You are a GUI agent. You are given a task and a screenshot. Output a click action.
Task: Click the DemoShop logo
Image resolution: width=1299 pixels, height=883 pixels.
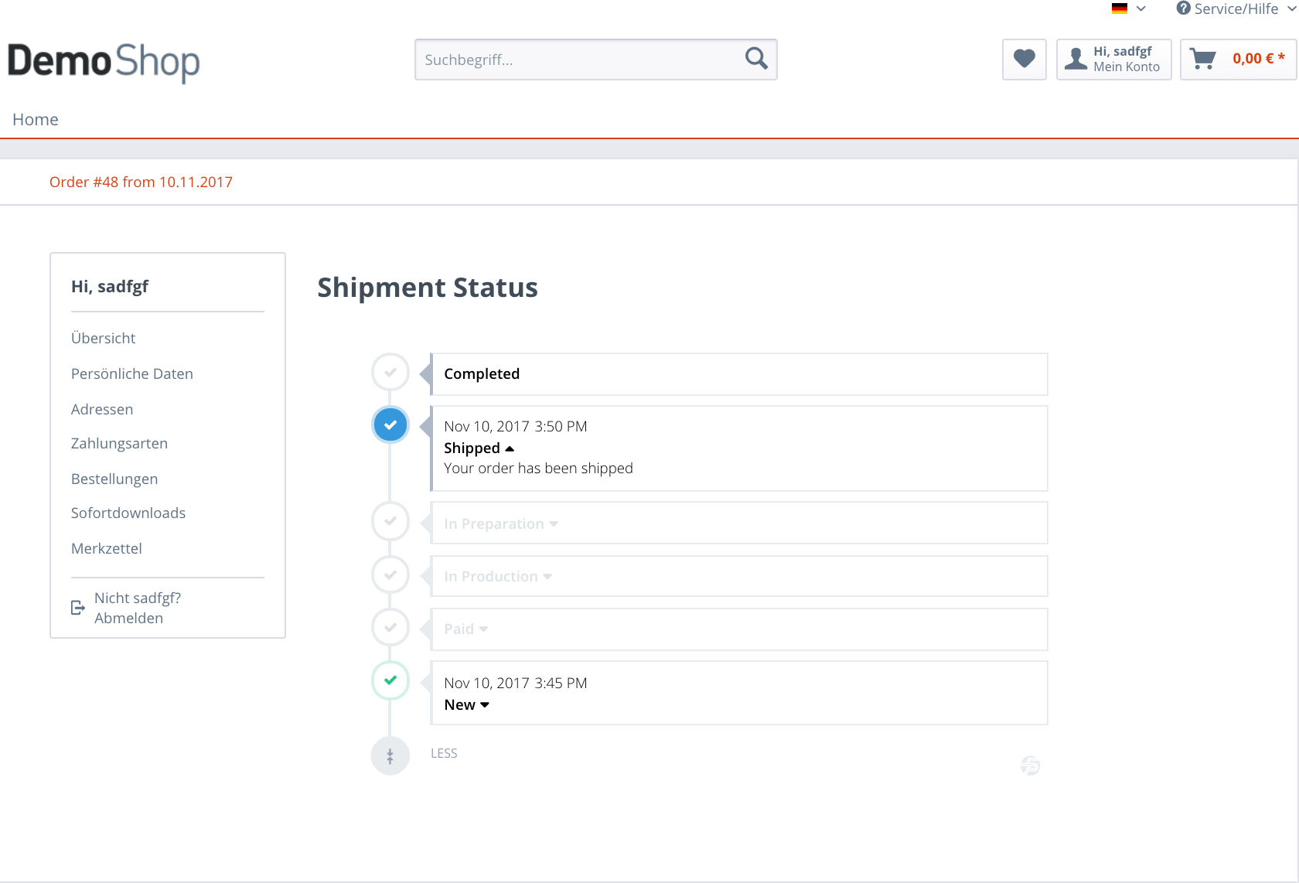point(104,62)
